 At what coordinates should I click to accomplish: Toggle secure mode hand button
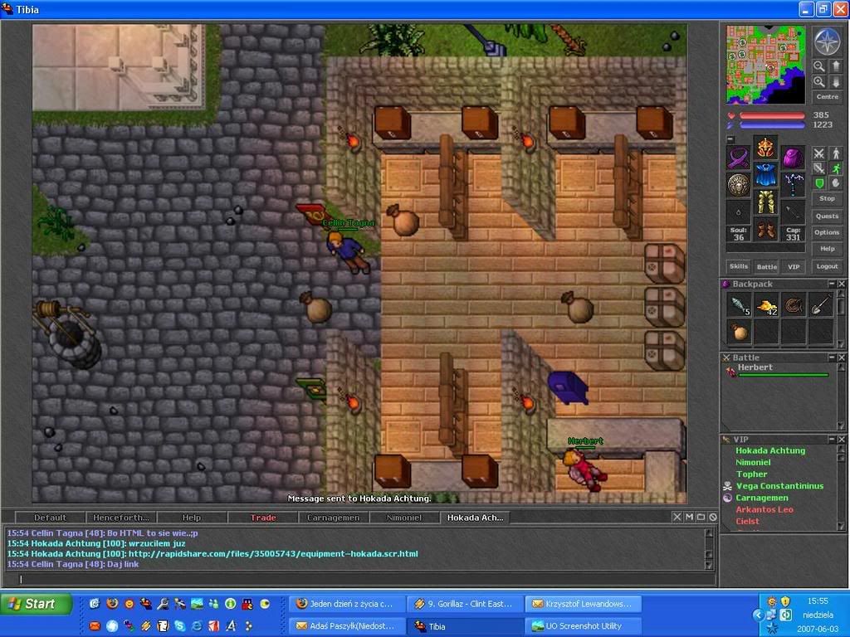[x=835, y=183]
